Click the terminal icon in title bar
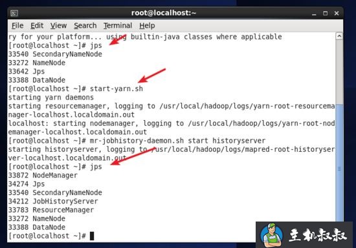 pyautogui.click(x=14, y=13)
